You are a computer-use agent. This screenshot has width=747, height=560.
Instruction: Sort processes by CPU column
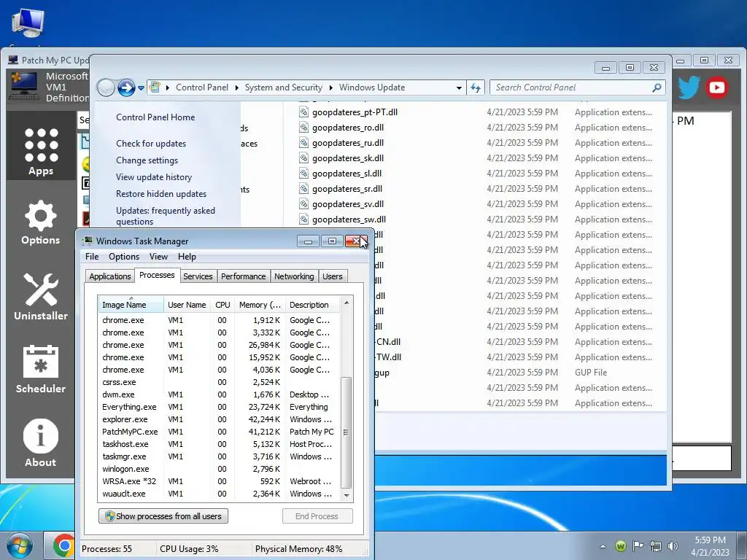pyautogui.click(x=222, y=305)
